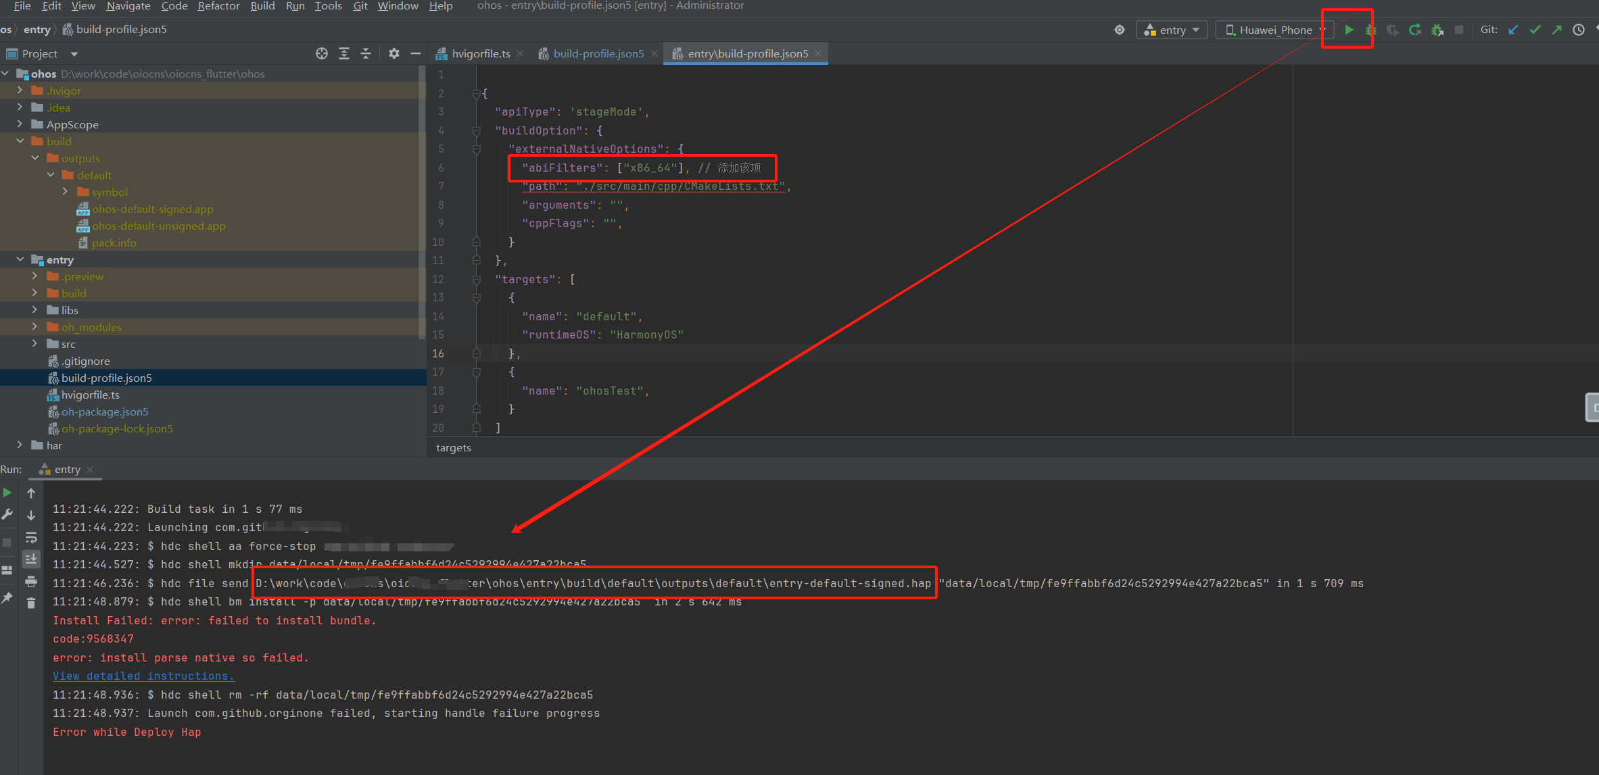Start debugging with the green bug icon
The height and width of the screenshot is (775, 1599).
1370,30
